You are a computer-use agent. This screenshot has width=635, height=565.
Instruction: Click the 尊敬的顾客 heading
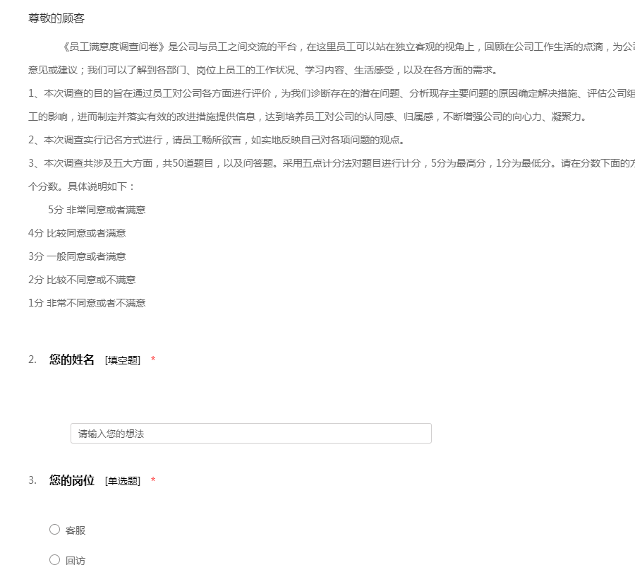click(x=56, y=18)
